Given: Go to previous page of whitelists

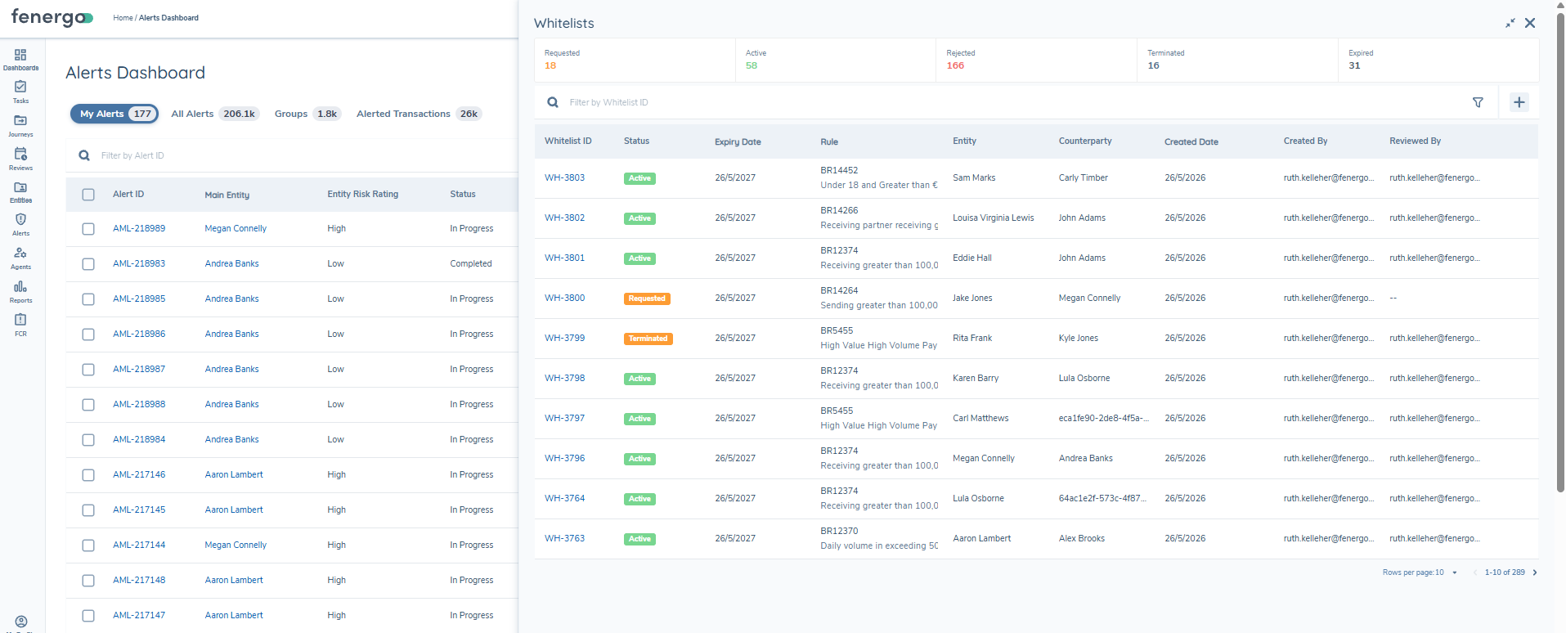Looking at the screenshot, I should pos(1475,572).
